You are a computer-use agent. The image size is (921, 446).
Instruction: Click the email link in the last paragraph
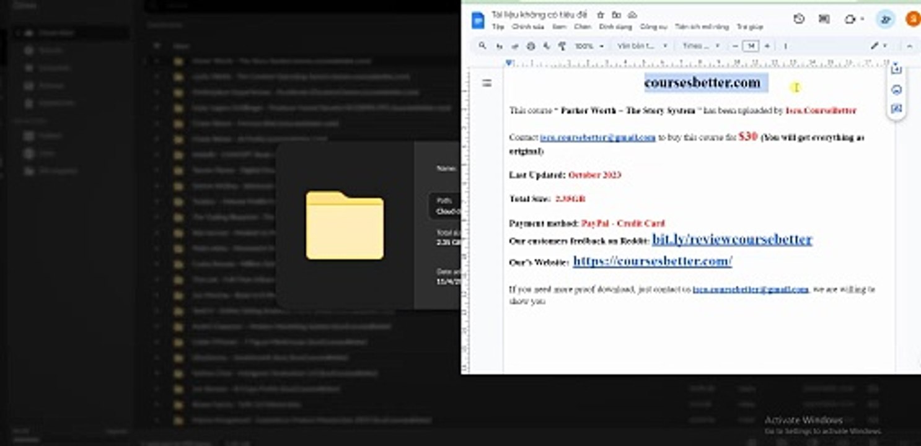click(x=751, y=289)
